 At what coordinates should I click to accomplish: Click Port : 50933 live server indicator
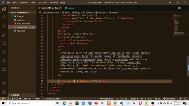[170, 99]
